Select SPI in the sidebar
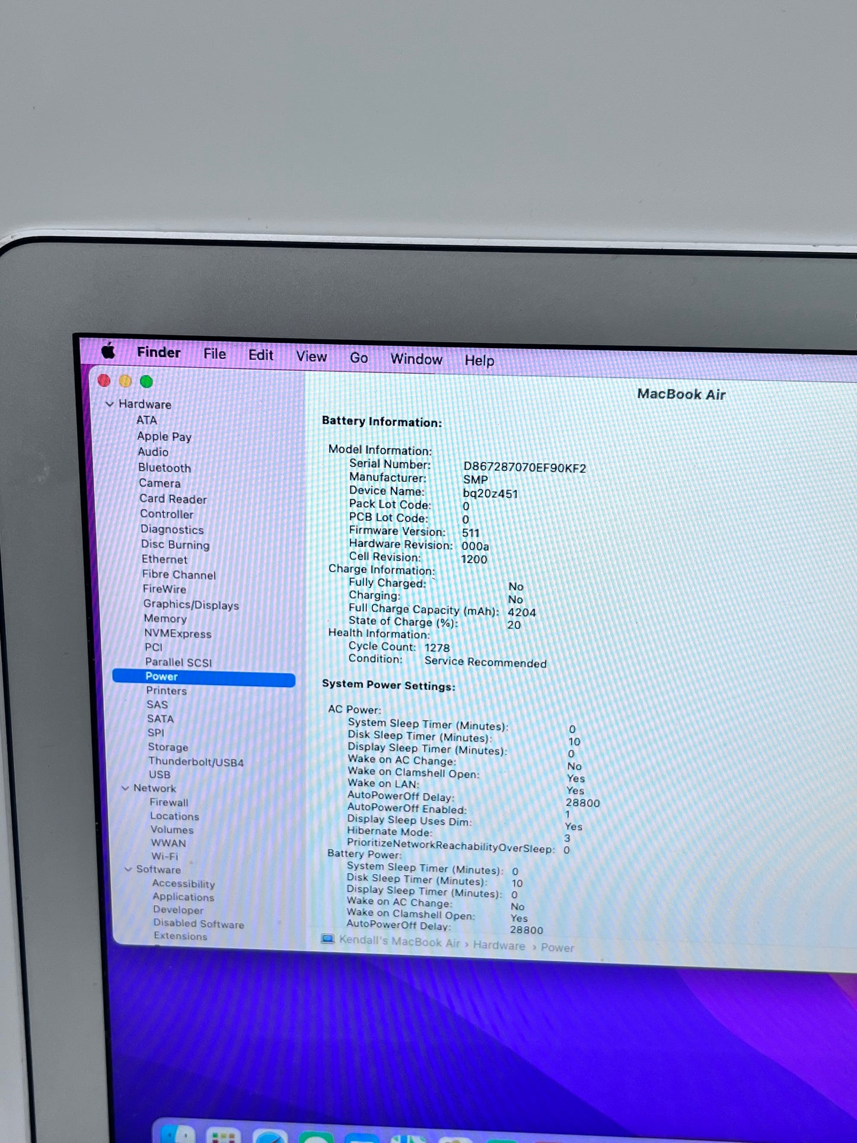857x1143 pixels. coord(156,733)
